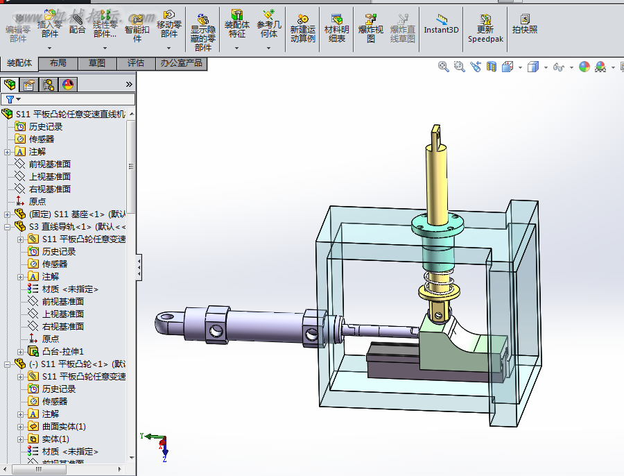
Task: Click the edit appearance color sphere icon
Action: [584, 67]
